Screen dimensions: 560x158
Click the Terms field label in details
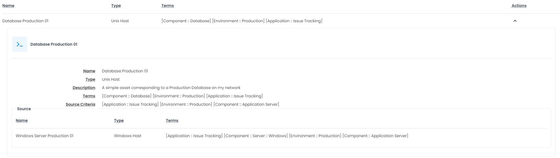coord(89,96)
